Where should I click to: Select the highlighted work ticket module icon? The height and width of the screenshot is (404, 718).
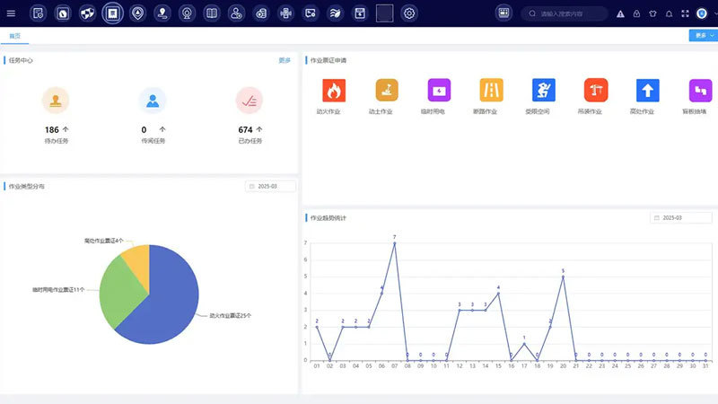pos(113,13)
